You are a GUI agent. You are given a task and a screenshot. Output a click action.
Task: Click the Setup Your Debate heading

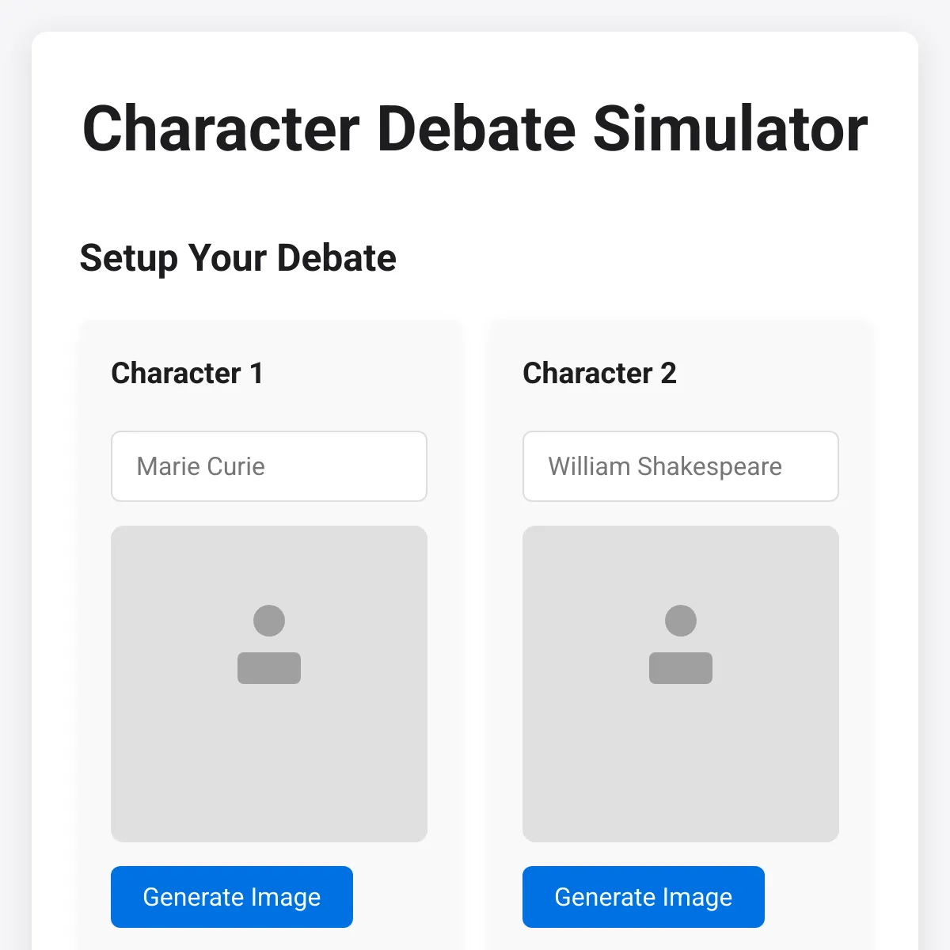[237, 258]
